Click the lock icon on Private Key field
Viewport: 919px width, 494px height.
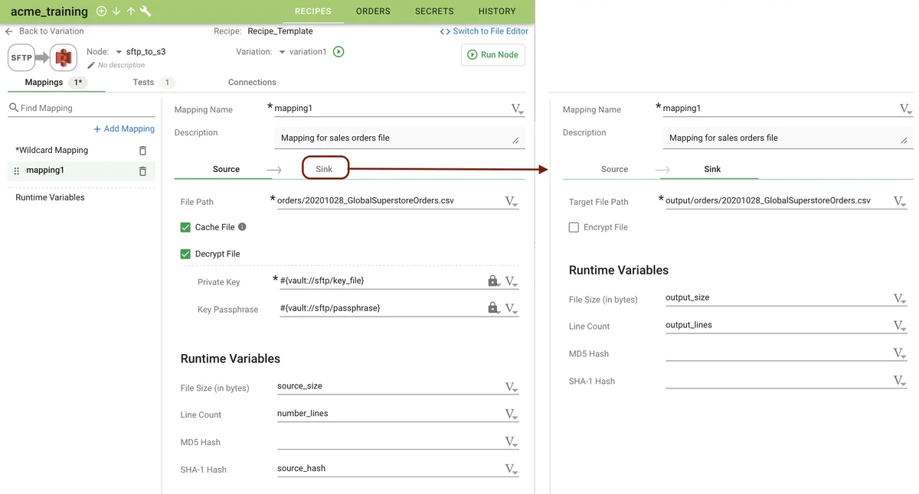pyautogui.click(x=492, y=281)
